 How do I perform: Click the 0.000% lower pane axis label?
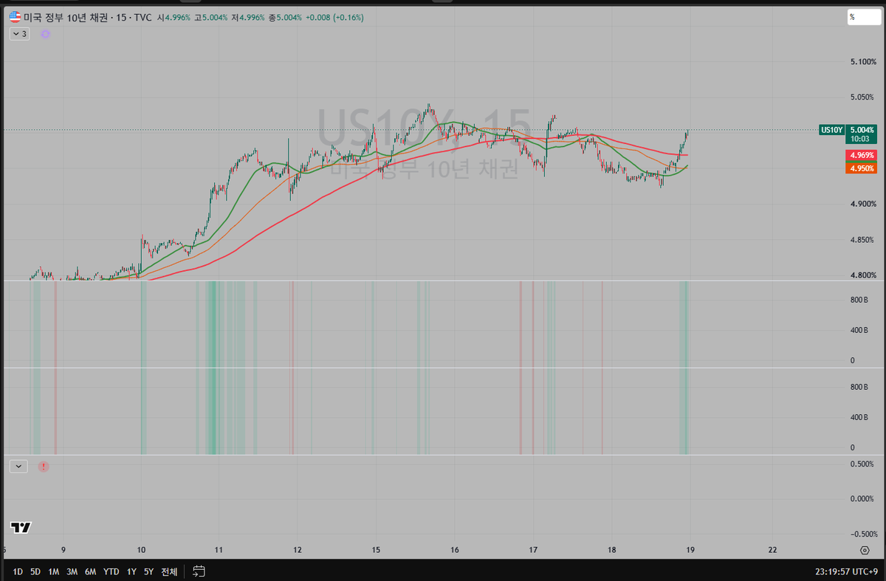point(862,499)
